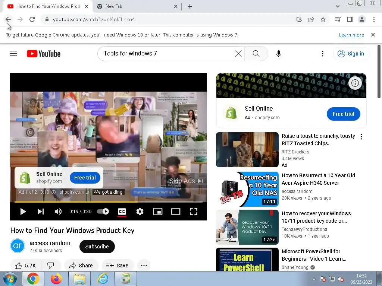Reload the page with the refresh icon
Screen dimensions: 382x286
[x=32, y=19]
